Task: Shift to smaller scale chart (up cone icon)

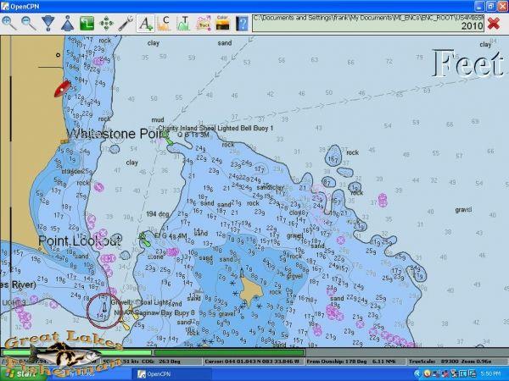Action: (68, 24)
